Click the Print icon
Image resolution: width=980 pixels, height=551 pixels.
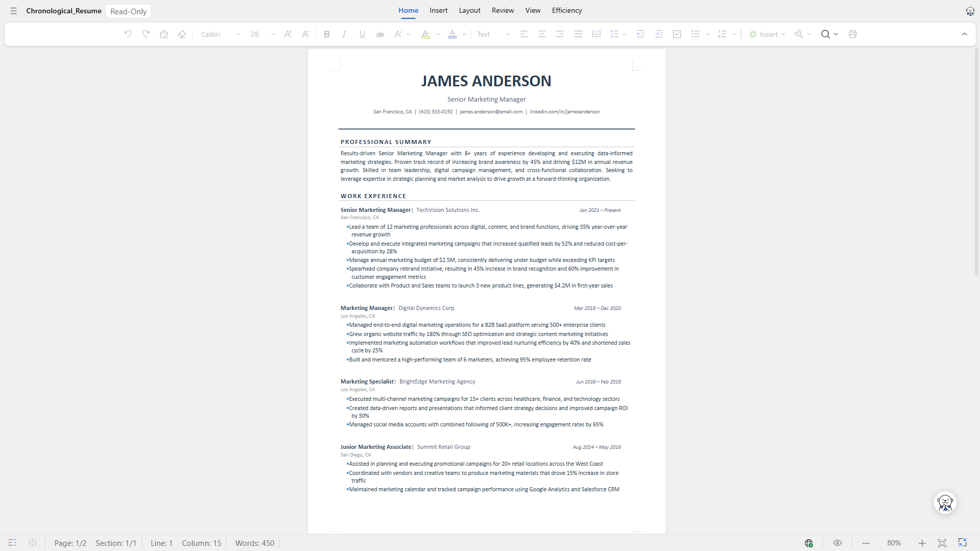[852, 34]
